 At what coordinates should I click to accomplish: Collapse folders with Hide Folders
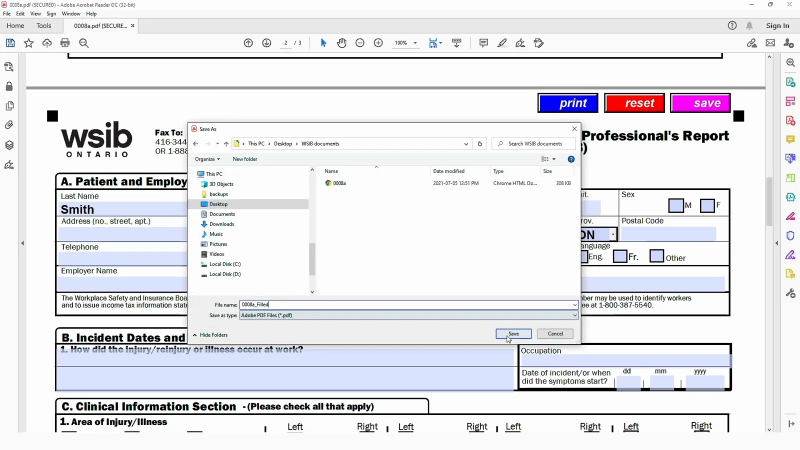pos(210,335)
